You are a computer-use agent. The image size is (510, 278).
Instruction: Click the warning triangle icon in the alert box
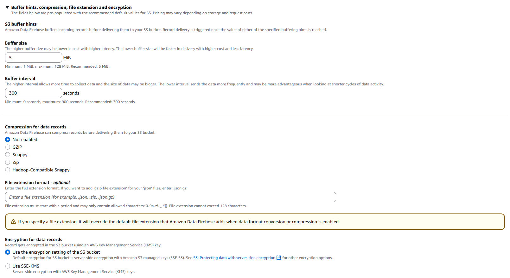[13, 222]
